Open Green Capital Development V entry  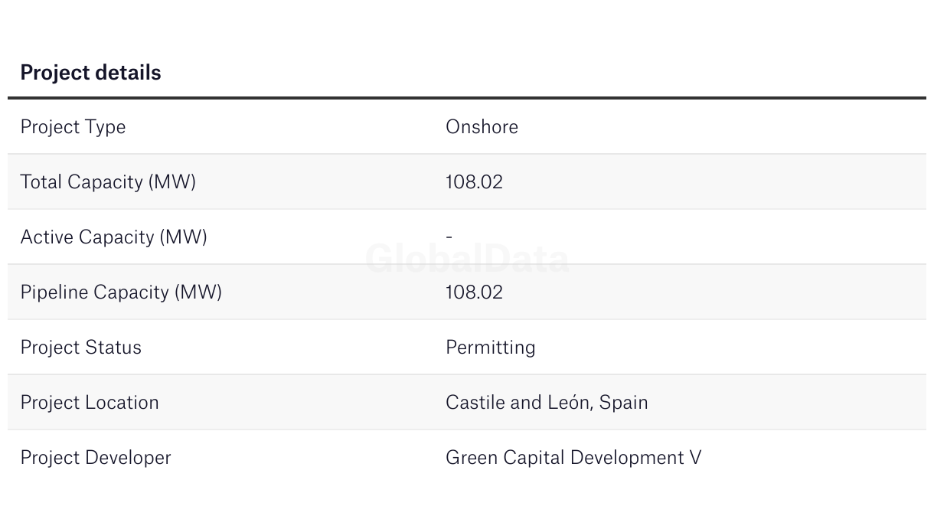pyautogui.click(x=573, y=458)
